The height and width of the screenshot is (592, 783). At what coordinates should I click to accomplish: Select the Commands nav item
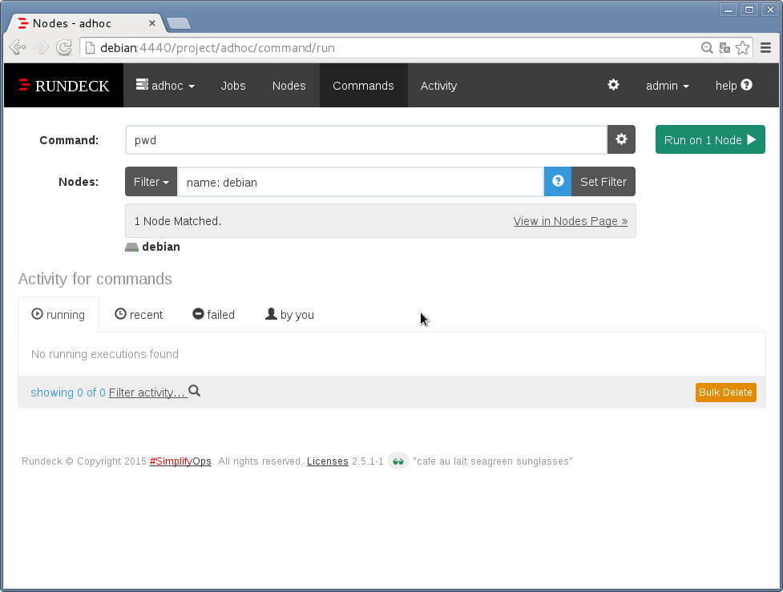point(364,86)
